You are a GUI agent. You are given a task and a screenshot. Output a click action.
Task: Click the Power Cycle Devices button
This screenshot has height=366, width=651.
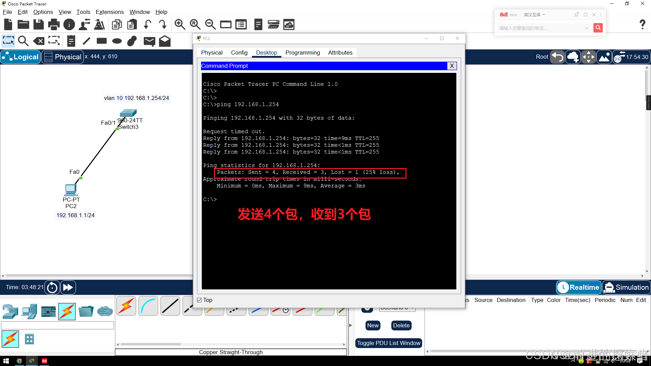52,287
